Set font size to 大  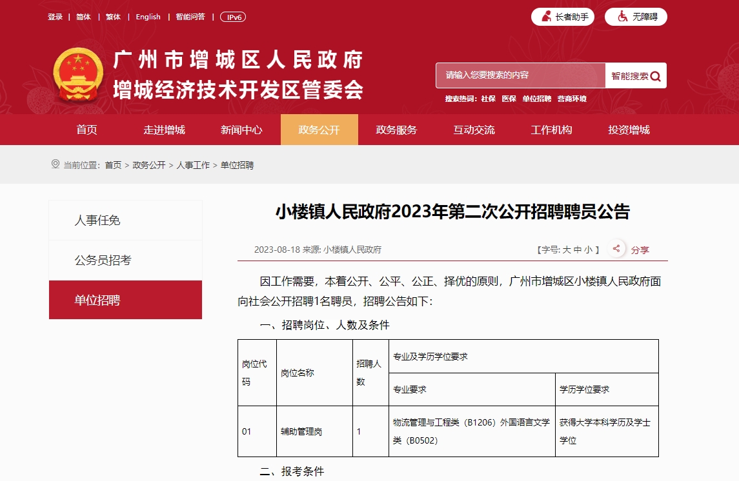point(566,250)
